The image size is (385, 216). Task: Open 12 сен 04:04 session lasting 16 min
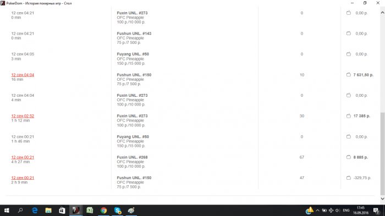23,75
